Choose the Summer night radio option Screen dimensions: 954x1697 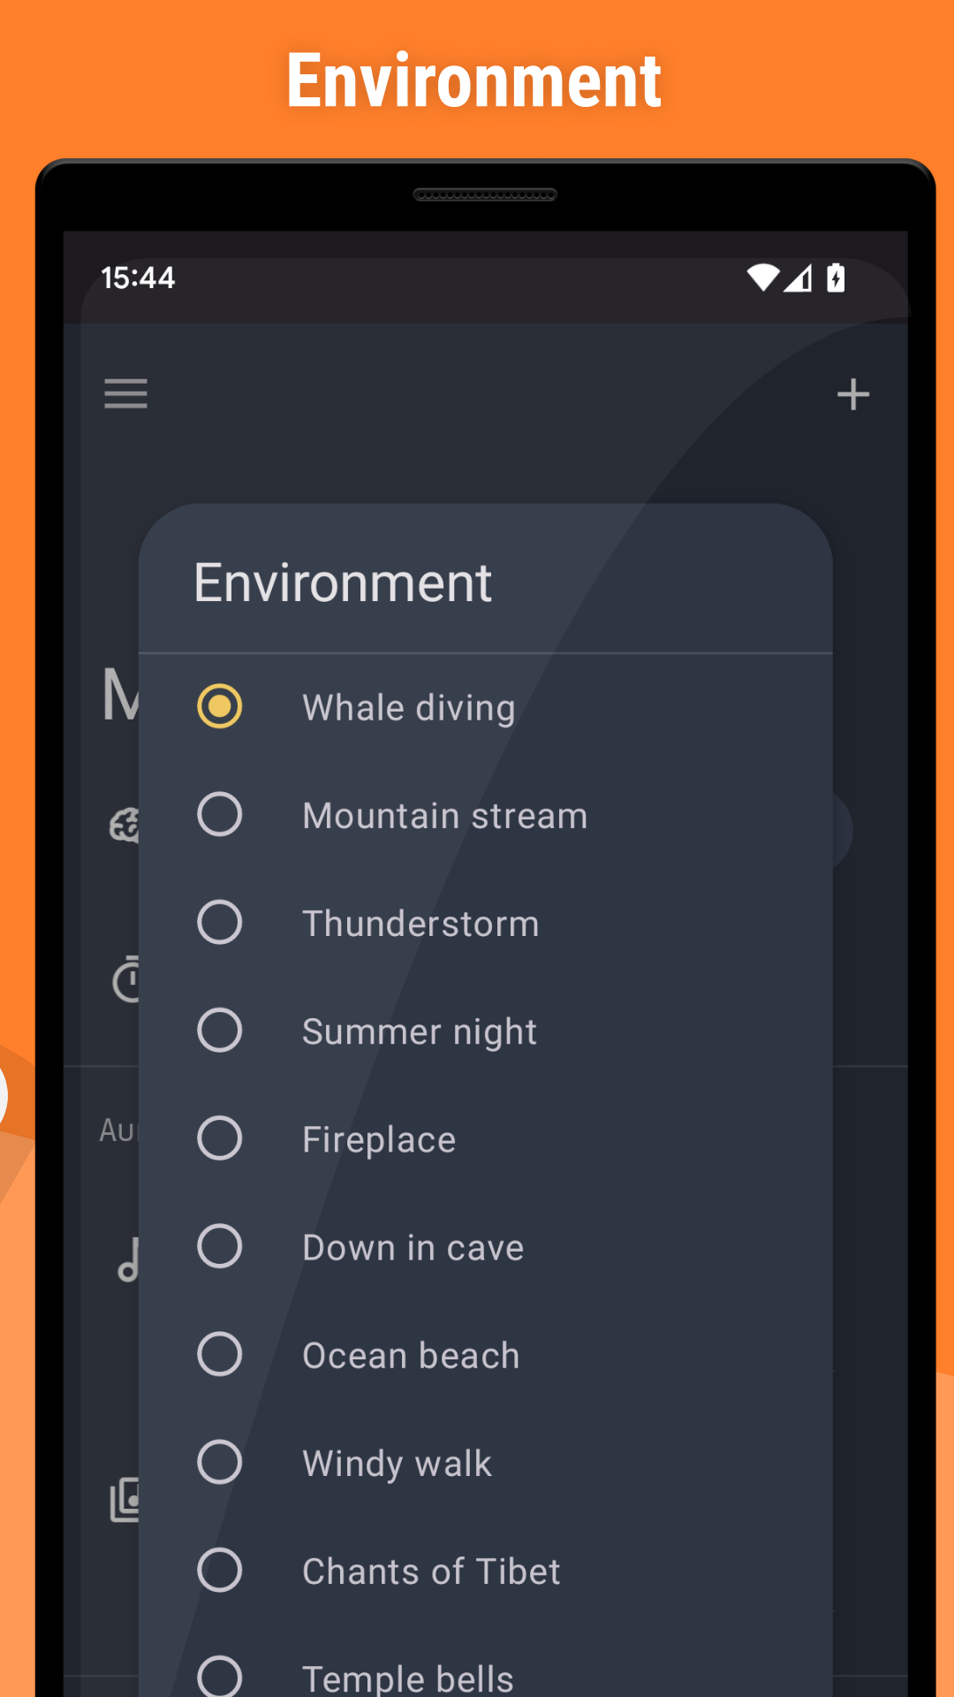[x=219, y=1030]
